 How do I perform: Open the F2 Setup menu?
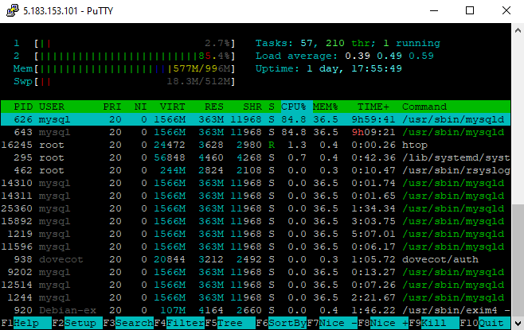tap(77, 324)
